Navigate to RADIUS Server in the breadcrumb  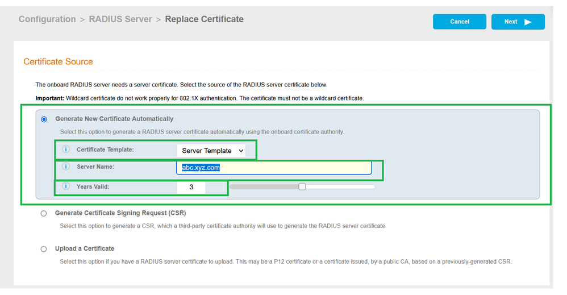click(x=120, y=19)
